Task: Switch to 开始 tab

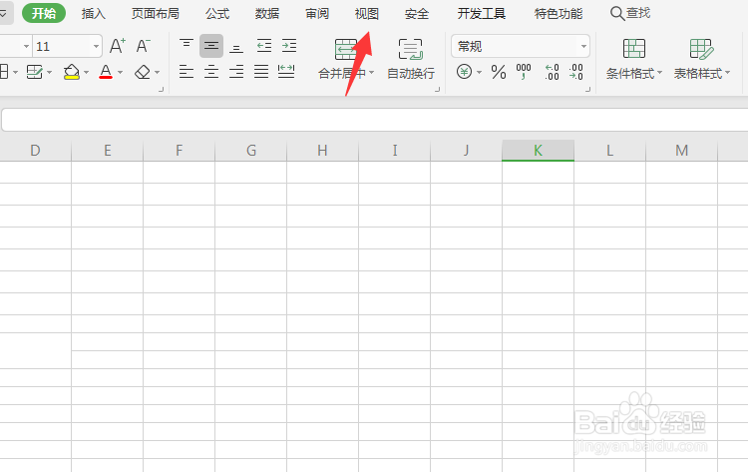Action: (44, 13)
